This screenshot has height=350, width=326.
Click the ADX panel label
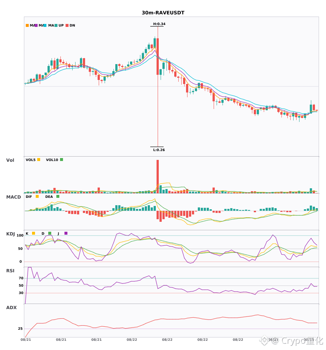point(11,308)
